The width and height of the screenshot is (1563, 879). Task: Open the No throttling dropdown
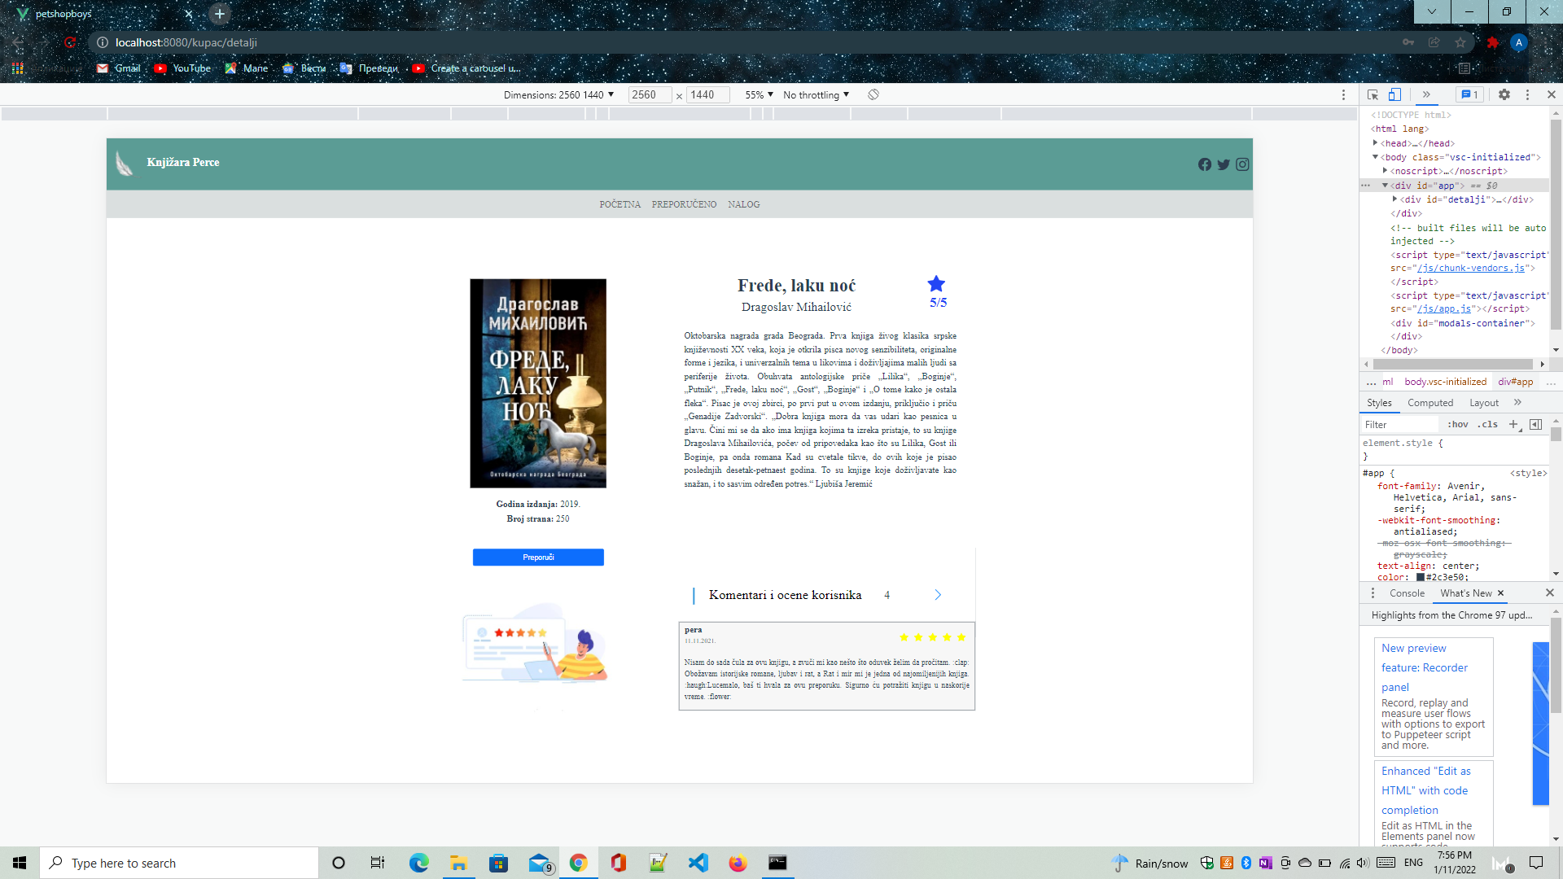[x=815, y=94]
